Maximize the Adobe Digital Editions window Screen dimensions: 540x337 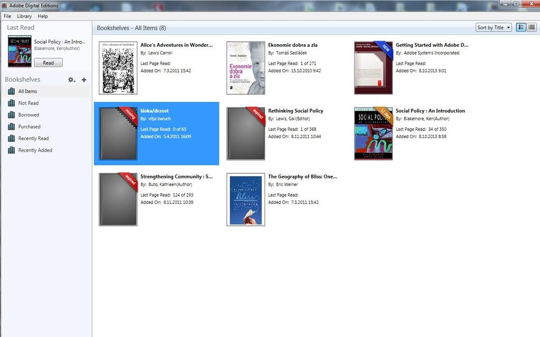pyautogui.click(x=516, y=4)
